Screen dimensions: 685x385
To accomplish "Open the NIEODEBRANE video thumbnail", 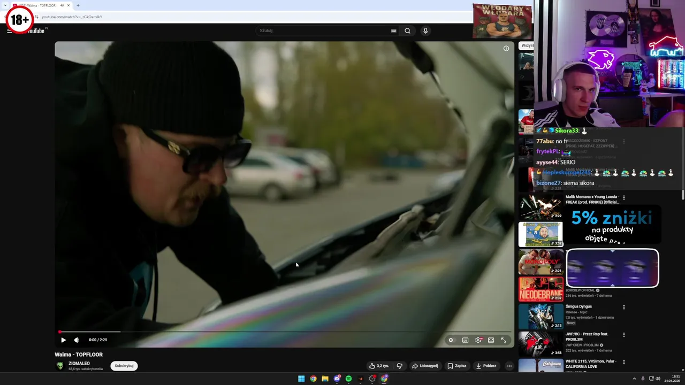I will point(541,289).
